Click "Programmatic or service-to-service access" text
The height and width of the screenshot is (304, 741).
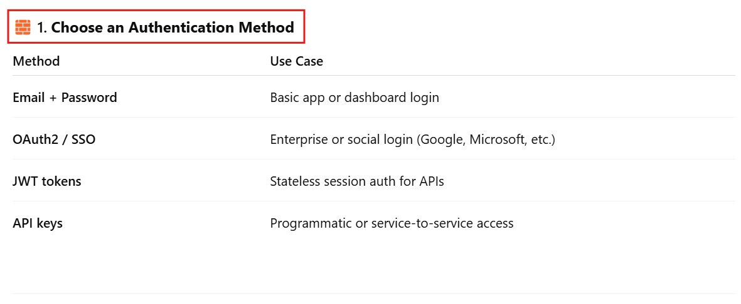coord(392,223)
